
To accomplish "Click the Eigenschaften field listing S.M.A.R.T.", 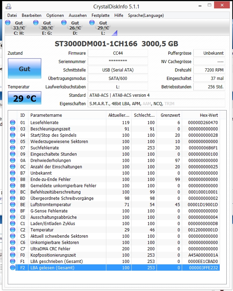I will 157,103.
